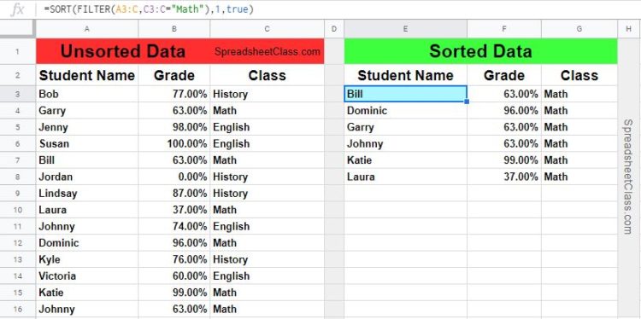Select the 76.00% grade cell
Viewport: 641px width, 319px height.
(x=174, y=259)
